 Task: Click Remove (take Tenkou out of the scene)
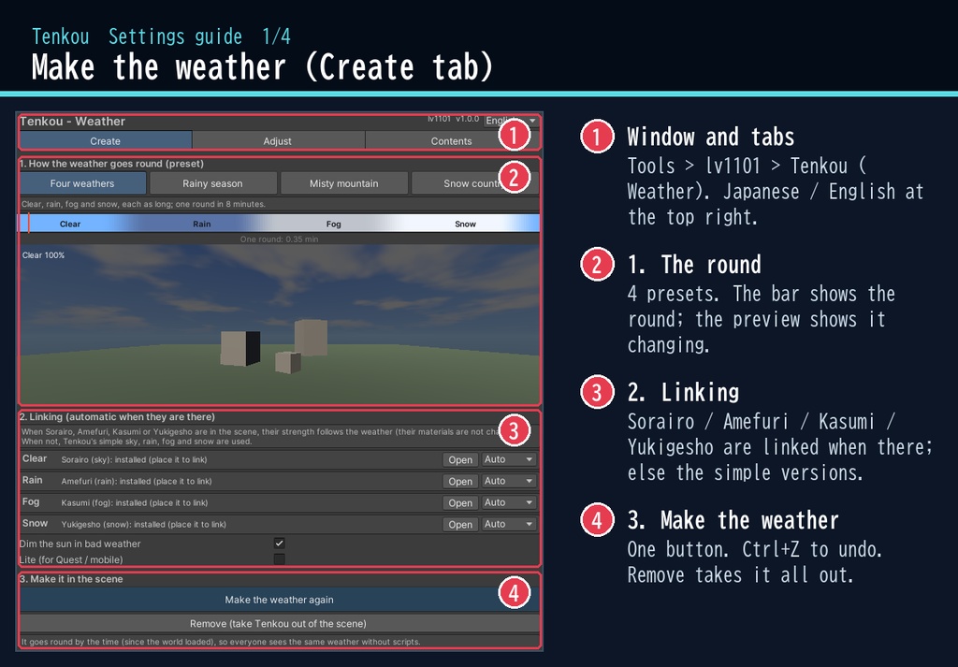pyautogui.click(x=279, y=624)
